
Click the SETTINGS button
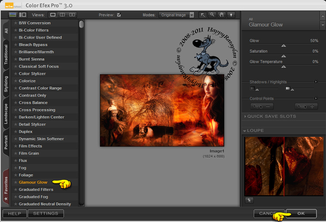coord(46,214)
